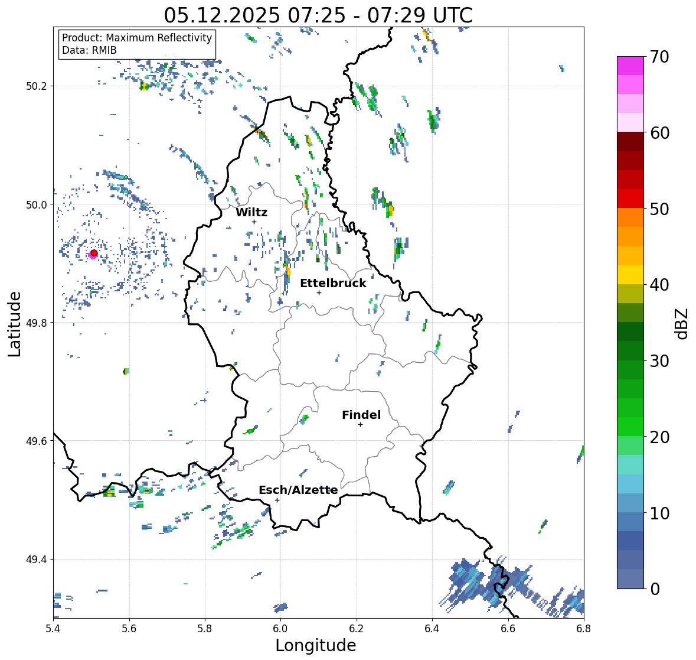Click the plus marker below Findel
Screen dimensions: 696x660
coord(360,425)
